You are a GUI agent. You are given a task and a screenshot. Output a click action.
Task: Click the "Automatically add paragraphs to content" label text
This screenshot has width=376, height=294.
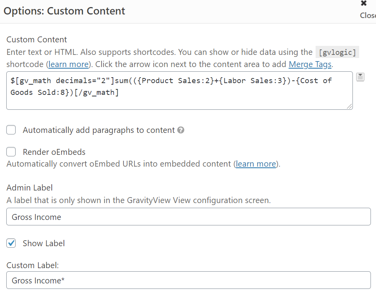(99, 130)
